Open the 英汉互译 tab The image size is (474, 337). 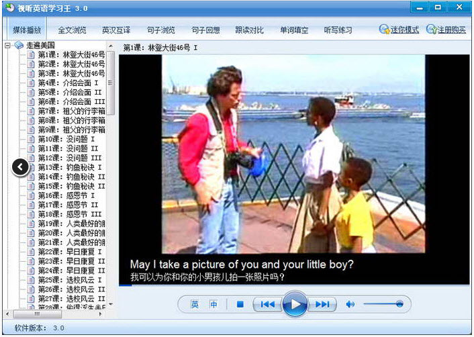(116, 30)
